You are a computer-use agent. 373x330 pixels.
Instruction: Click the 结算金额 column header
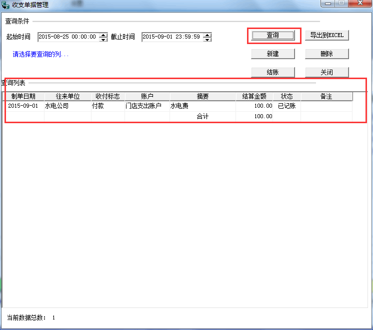[x=254, y=97]
